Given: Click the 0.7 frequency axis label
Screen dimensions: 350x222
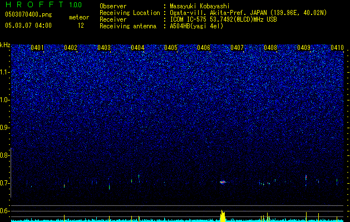Looking at the screenshot, I should 4,183.
